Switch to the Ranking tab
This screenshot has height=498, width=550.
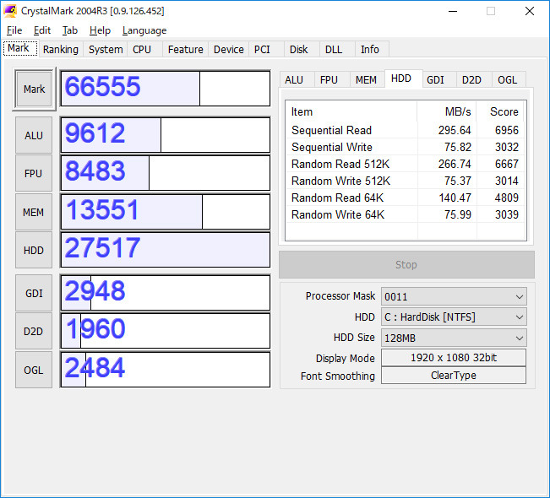(x=61, y=50)
